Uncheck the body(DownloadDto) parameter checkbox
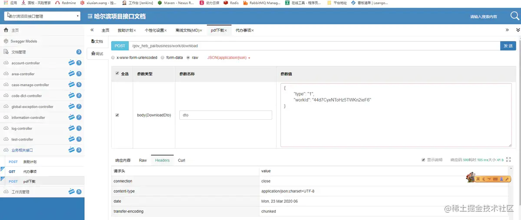 pyautogui.click(x=117, y=115)
